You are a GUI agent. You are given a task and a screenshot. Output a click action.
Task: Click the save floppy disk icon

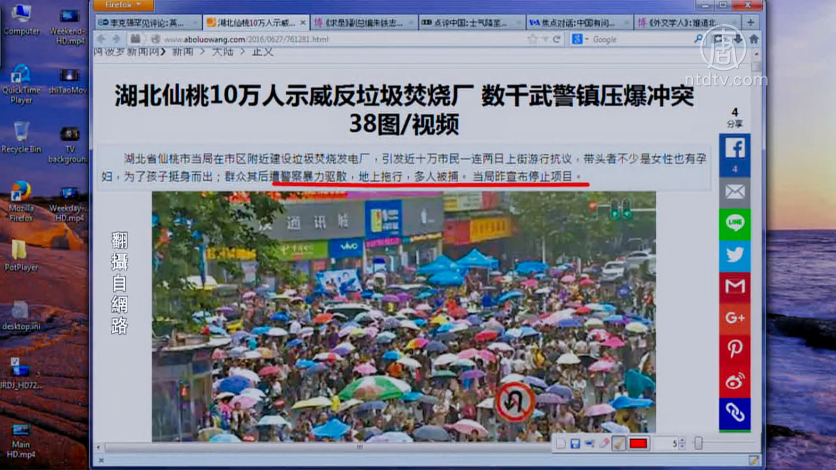575,444
